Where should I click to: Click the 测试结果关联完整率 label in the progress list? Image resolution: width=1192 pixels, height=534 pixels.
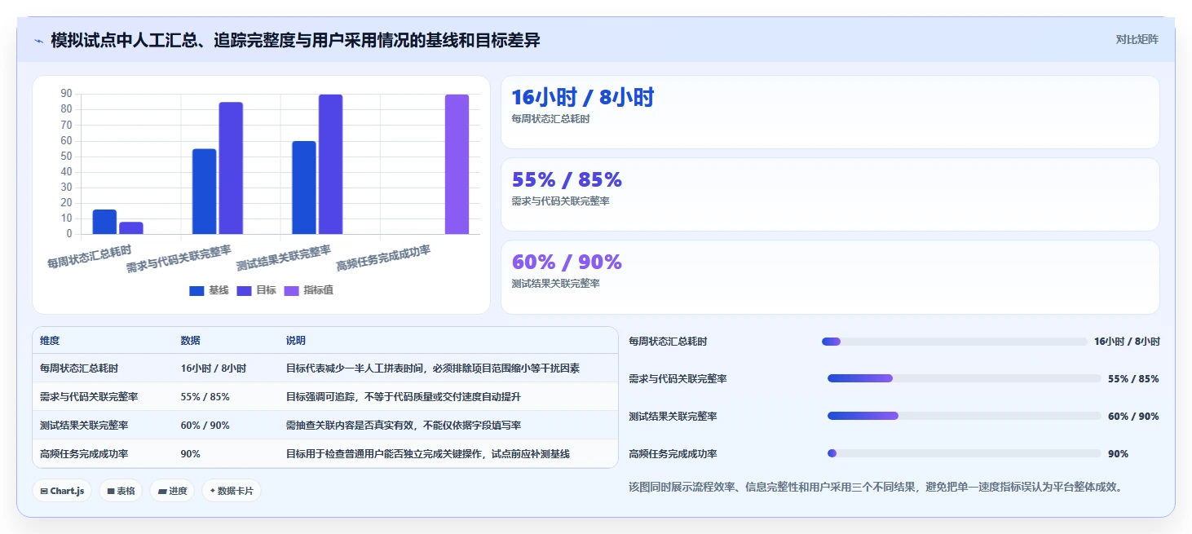(x=673, y=417)
